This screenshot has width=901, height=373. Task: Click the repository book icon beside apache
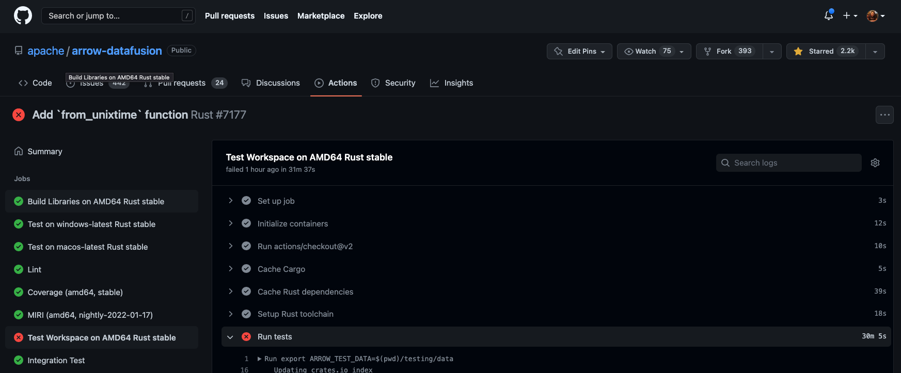tap(19, 51)
